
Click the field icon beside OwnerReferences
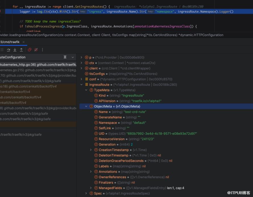(x=96, y=177)
